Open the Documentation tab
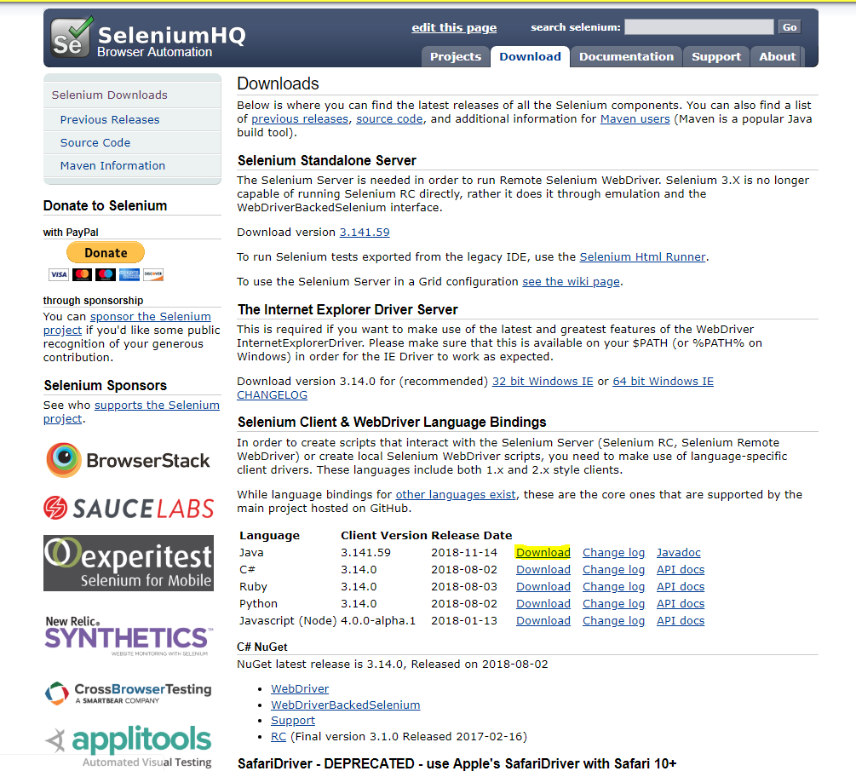Viewport: 856px width, 771px height. click(x=626, y=57)
